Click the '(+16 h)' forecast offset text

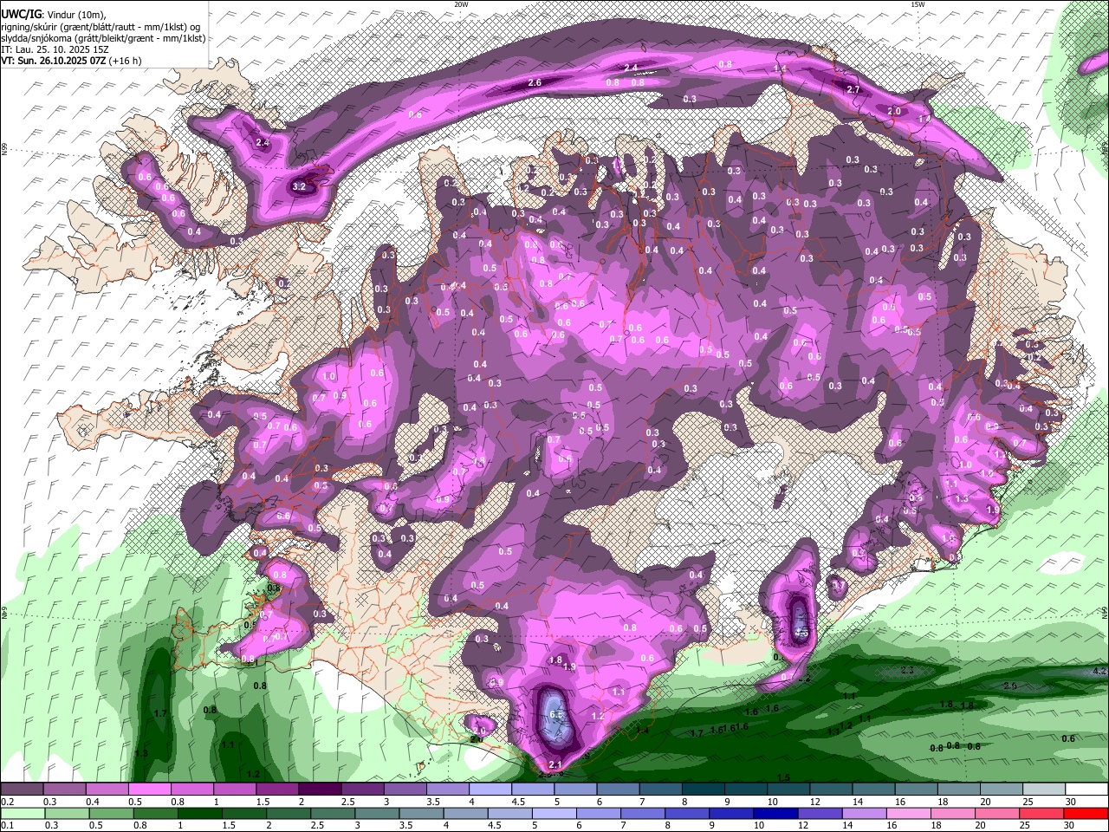tap(126, 61)
